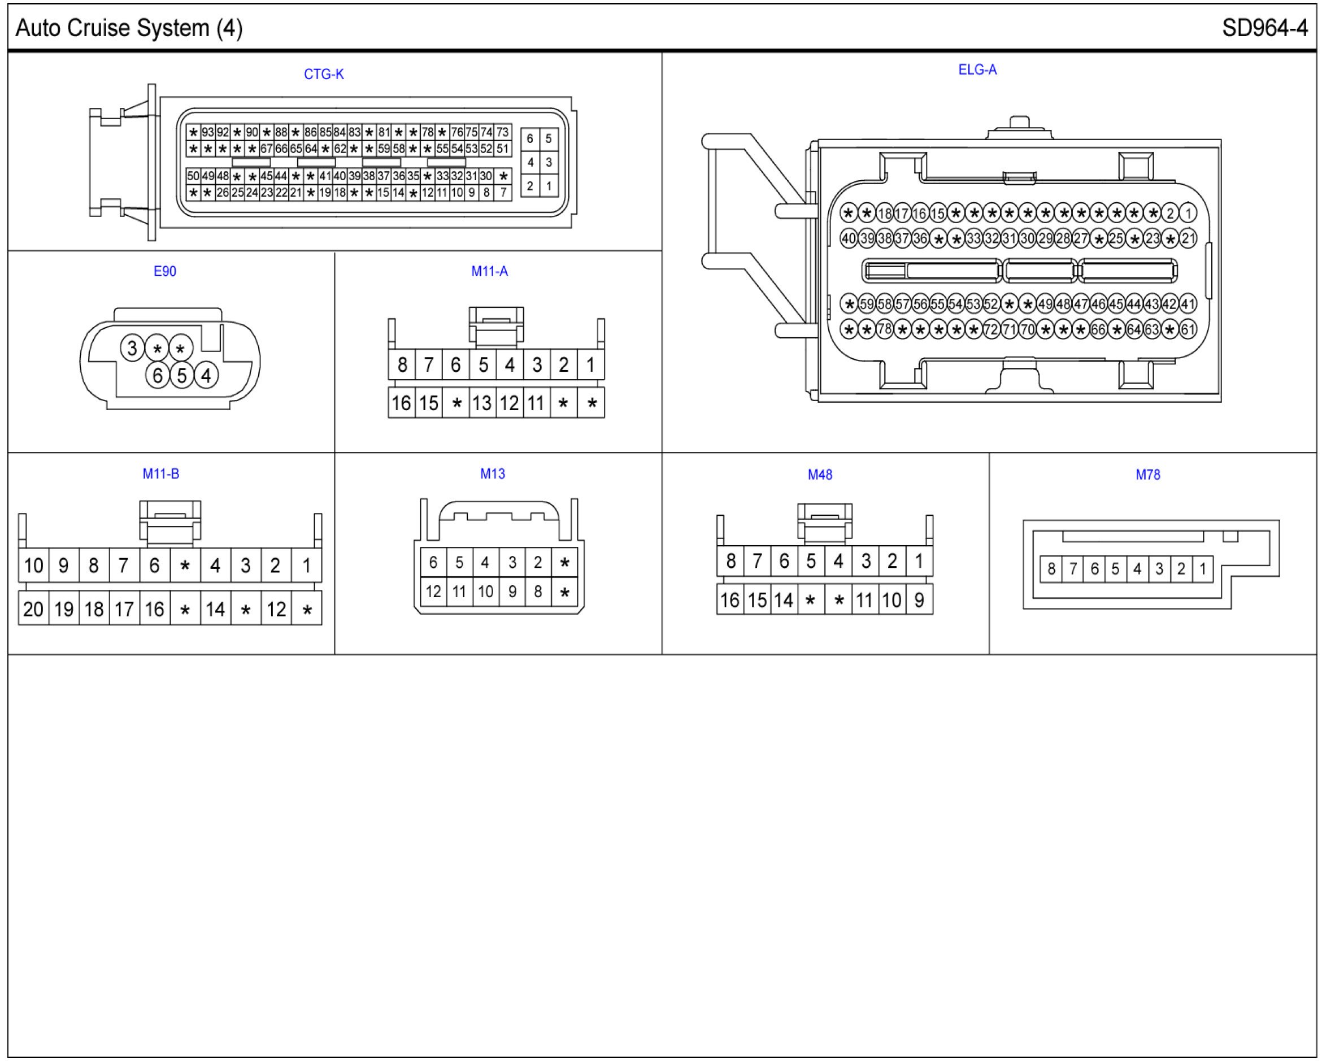Select pin 1 of M11-A connector
Viewport: 1322px width, 1061px height.
(x=590, y=365)
